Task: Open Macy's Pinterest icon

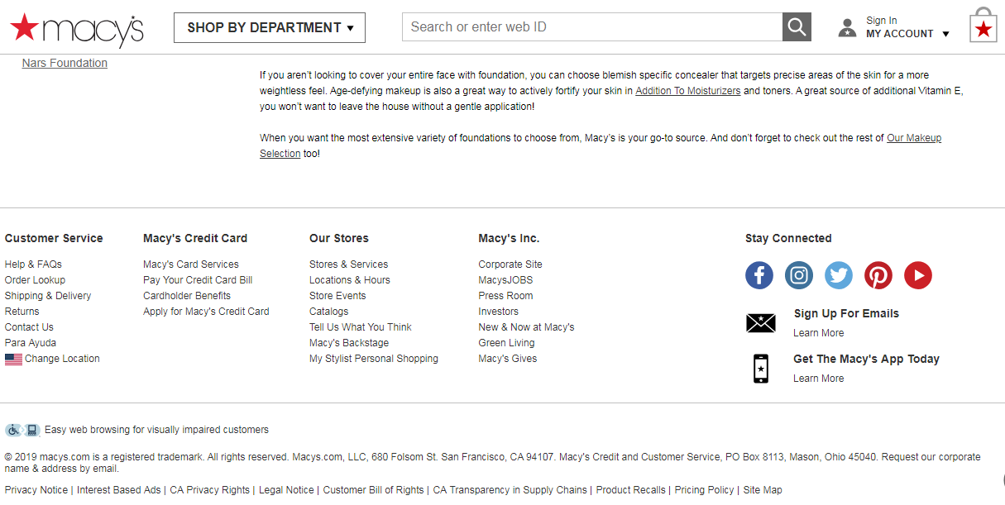Action: 878,275
